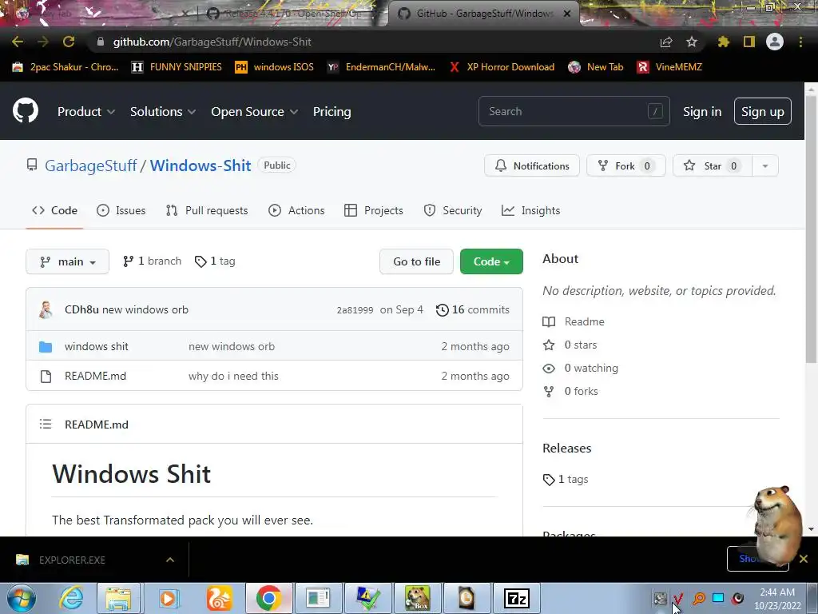This screenshot has height=614, width=818.
Task: View the 1 branch list
Action: tap(152, 261)
